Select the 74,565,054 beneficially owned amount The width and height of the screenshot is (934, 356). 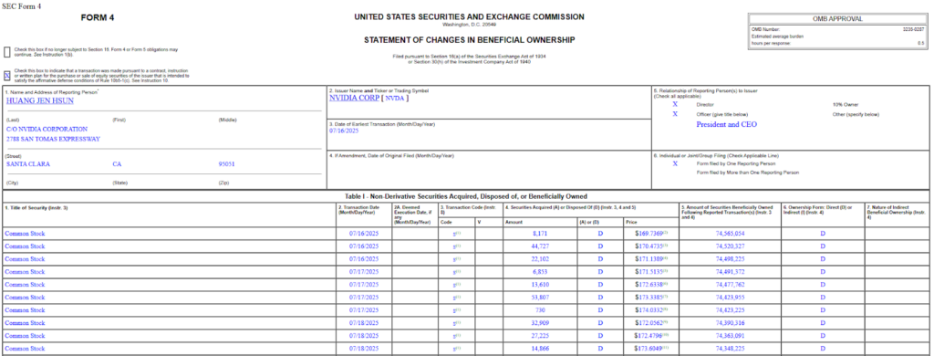pos(730,234)
